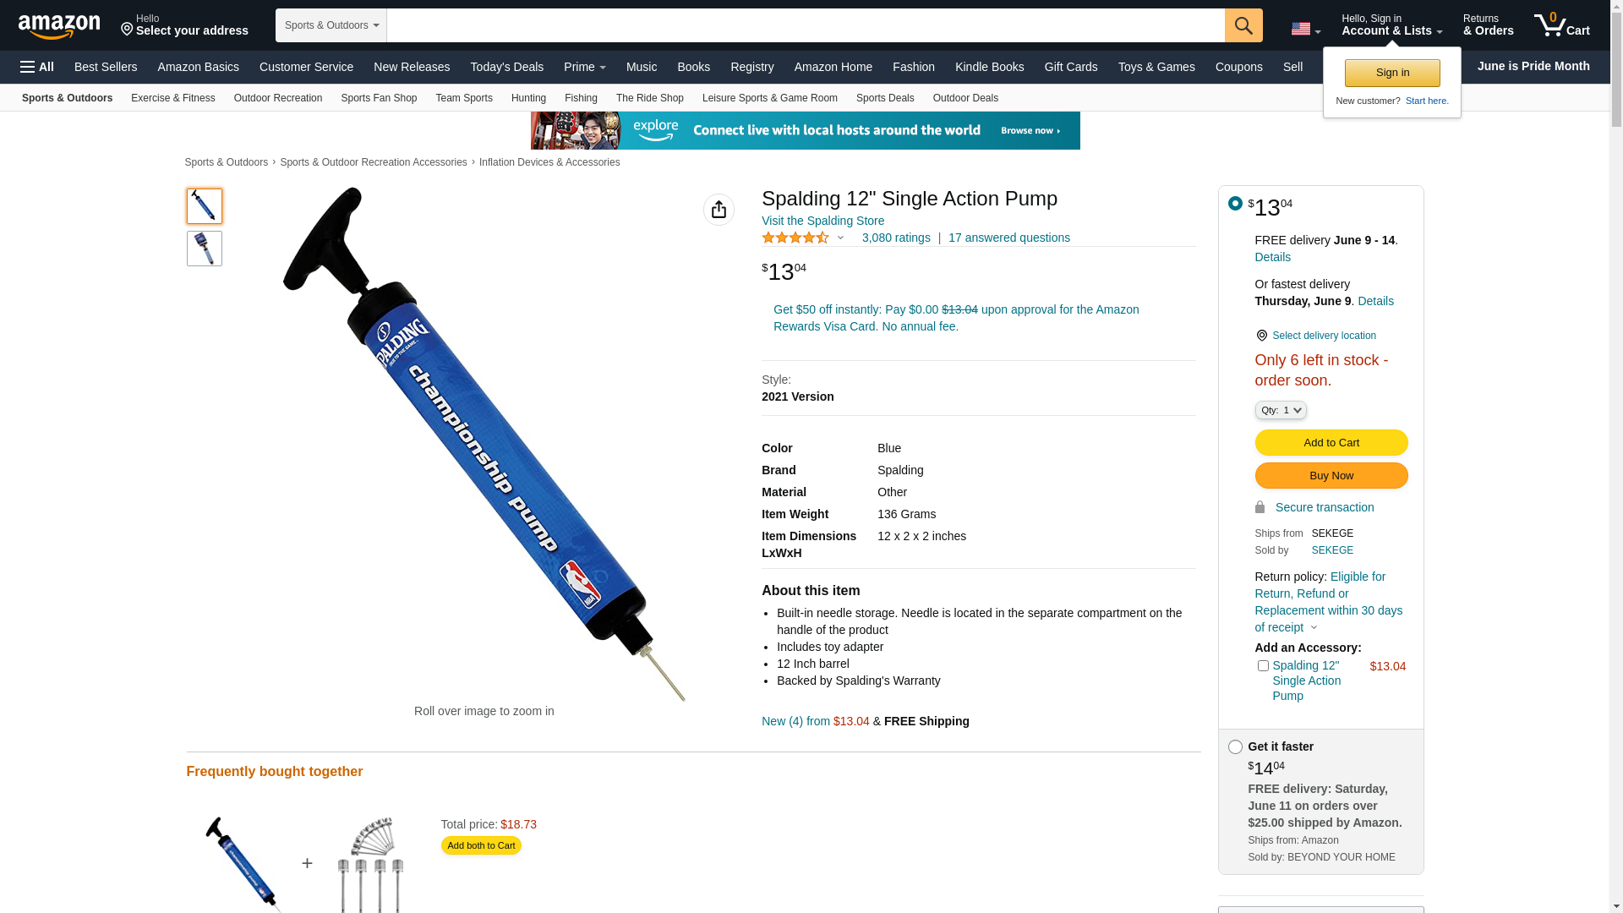Select the second product thumbnail image
The height and width of the screenshot is (913, 1623).
click(205, 249)
